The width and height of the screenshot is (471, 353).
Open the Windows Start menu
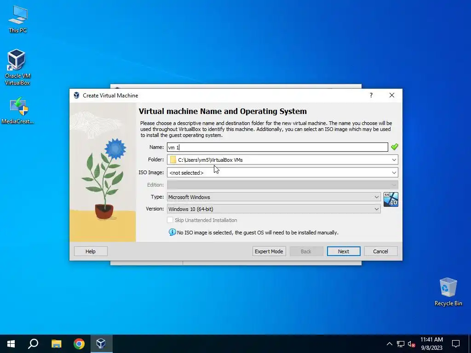pos(11,344)
